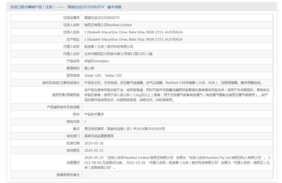
Task: Click the document icon before the header title
Action: point(12,7)
